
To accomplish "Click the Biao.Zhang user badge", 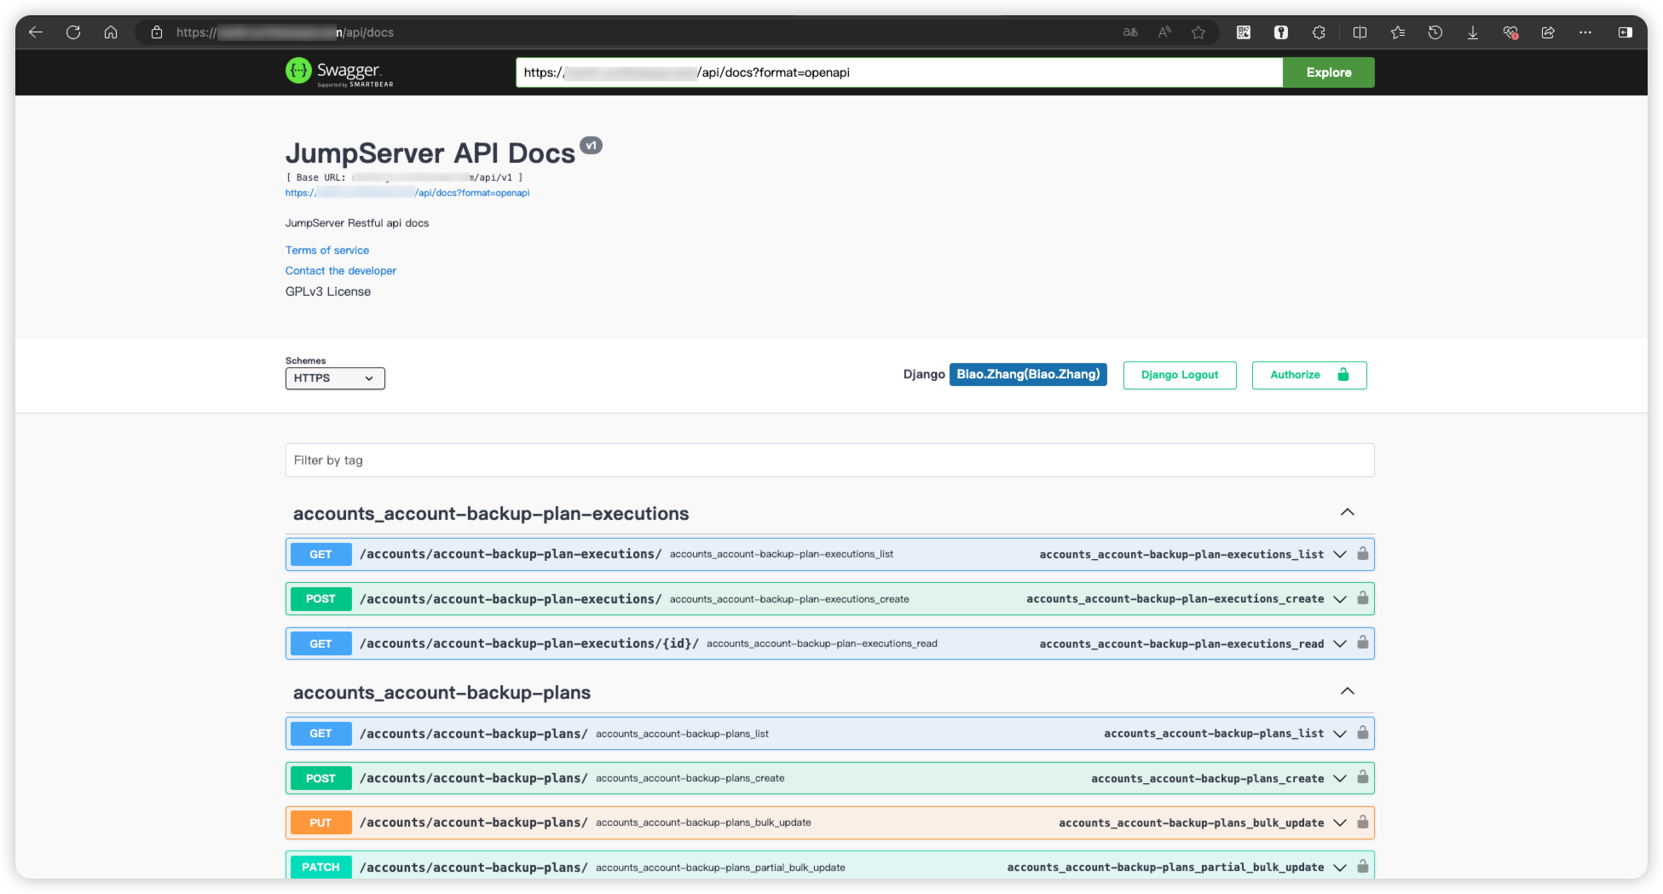I will pyautogui.click(x=1028, y=374).
